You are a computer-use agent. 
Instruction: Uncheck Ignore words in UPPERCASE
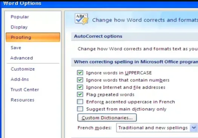[80, 73]
